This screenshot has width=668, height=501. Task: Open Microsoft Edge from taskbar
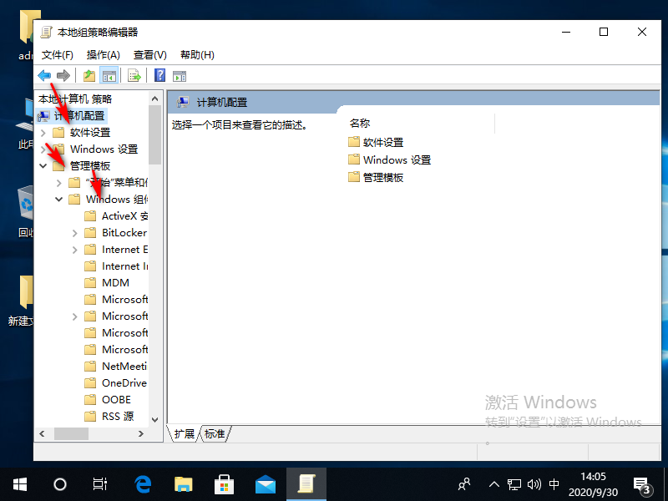pyautogui.click(x=143, y=484)
